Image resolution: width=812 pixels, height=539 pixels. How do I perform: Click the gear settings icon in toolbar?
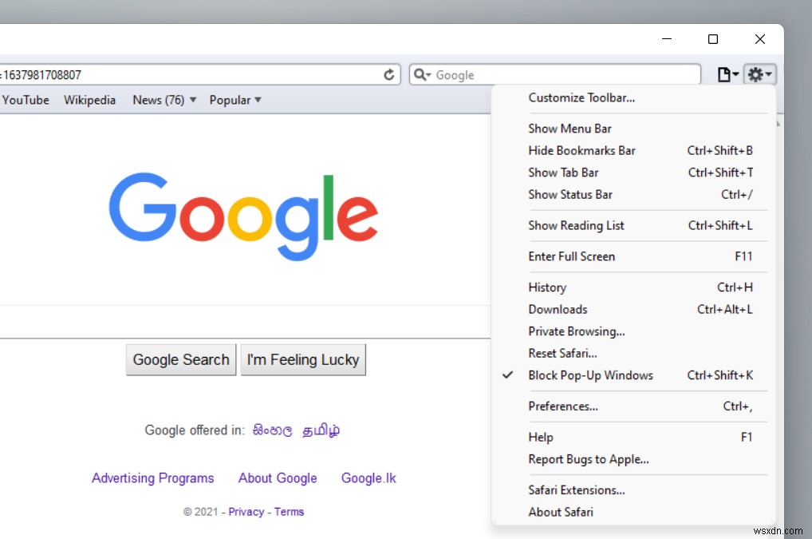(x=755, y=73)
